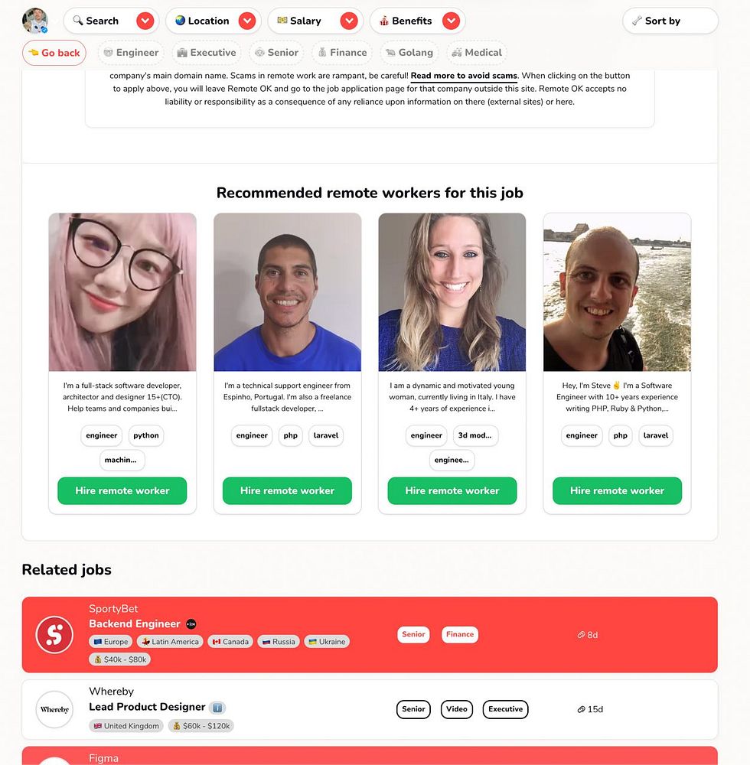Expand the Location dropdown arrow
Viewport: 750px width, 765px height.
point(247,21)
